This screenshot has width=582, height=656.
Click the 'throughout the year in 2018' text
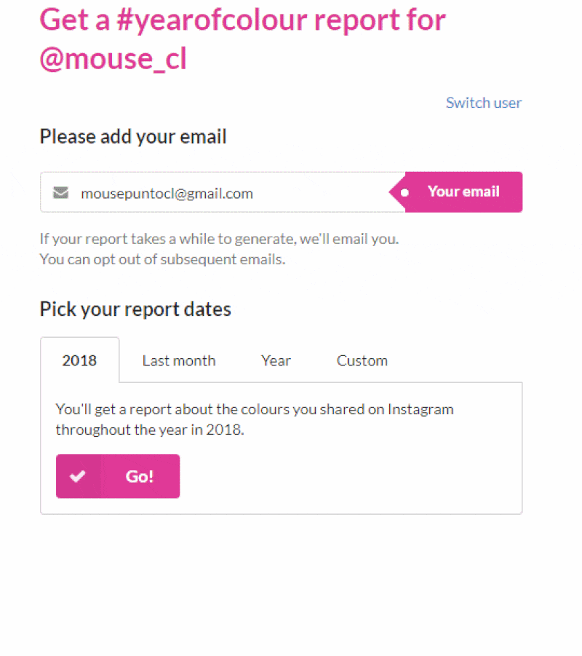pos(150,430)
